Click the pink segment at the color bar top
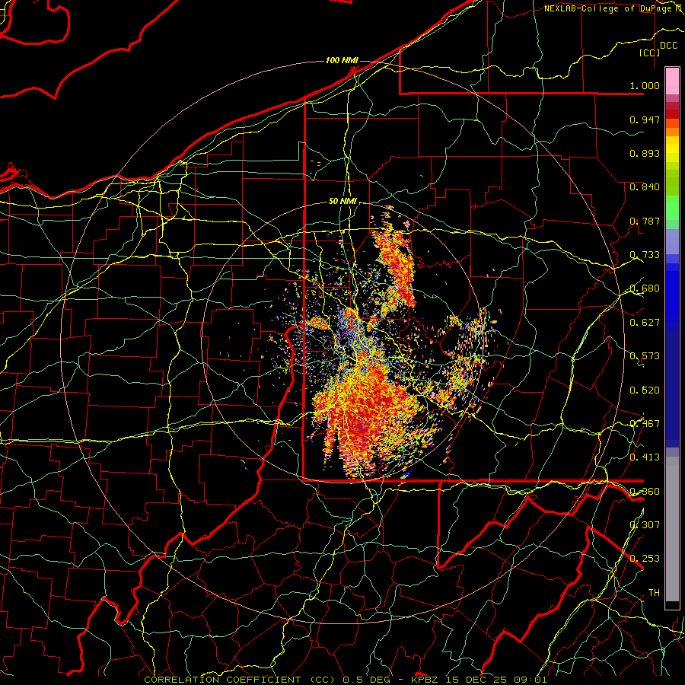 [672, 81]
